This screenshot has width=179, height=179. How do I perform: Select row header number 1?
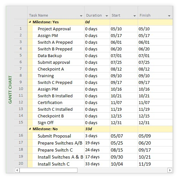coord(20,28)
